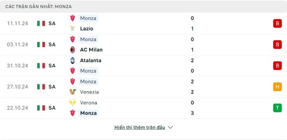Click red B badge for Atalanta match
The image size is (287, 140).
click(277, 66)
